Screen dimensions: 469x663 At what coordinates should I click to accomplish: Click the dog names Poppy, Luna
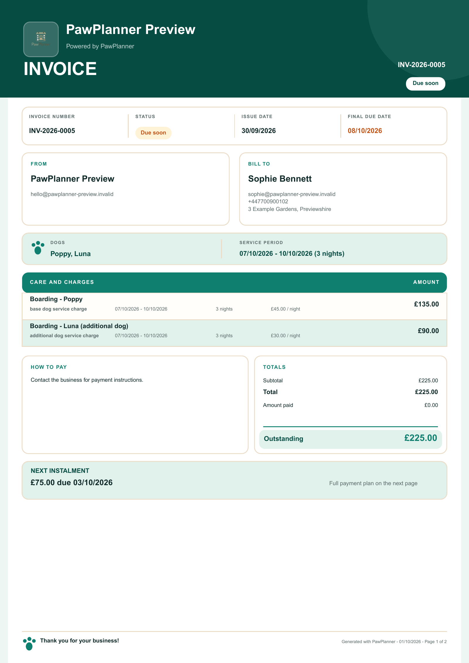coord(70,254)
